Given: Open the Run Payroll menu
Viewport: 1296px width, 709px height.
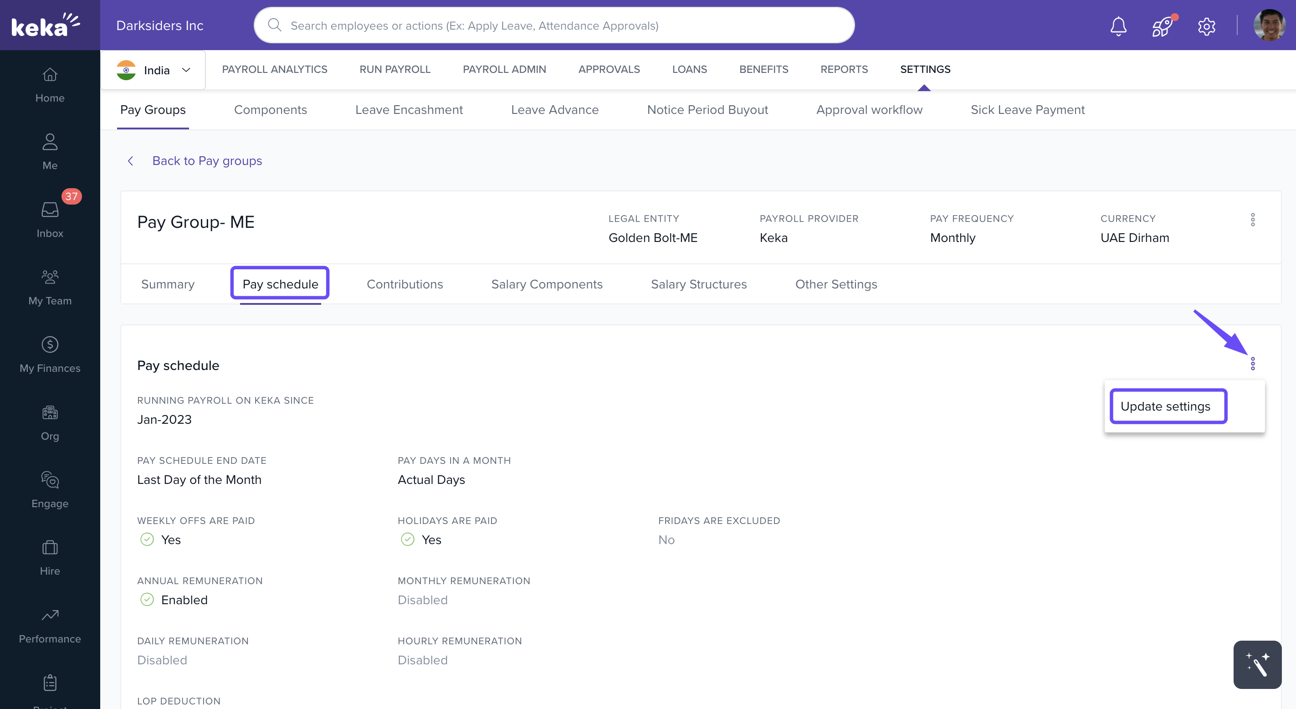Looking at the screenshot, I should click(394, 69).
